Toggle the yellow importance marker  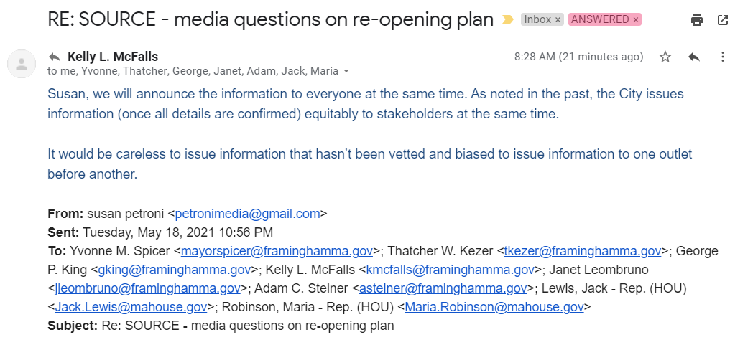pos(508,20)
